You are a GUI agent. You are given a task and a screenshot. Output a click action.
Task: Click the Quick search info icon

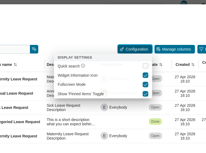(83, 66)
